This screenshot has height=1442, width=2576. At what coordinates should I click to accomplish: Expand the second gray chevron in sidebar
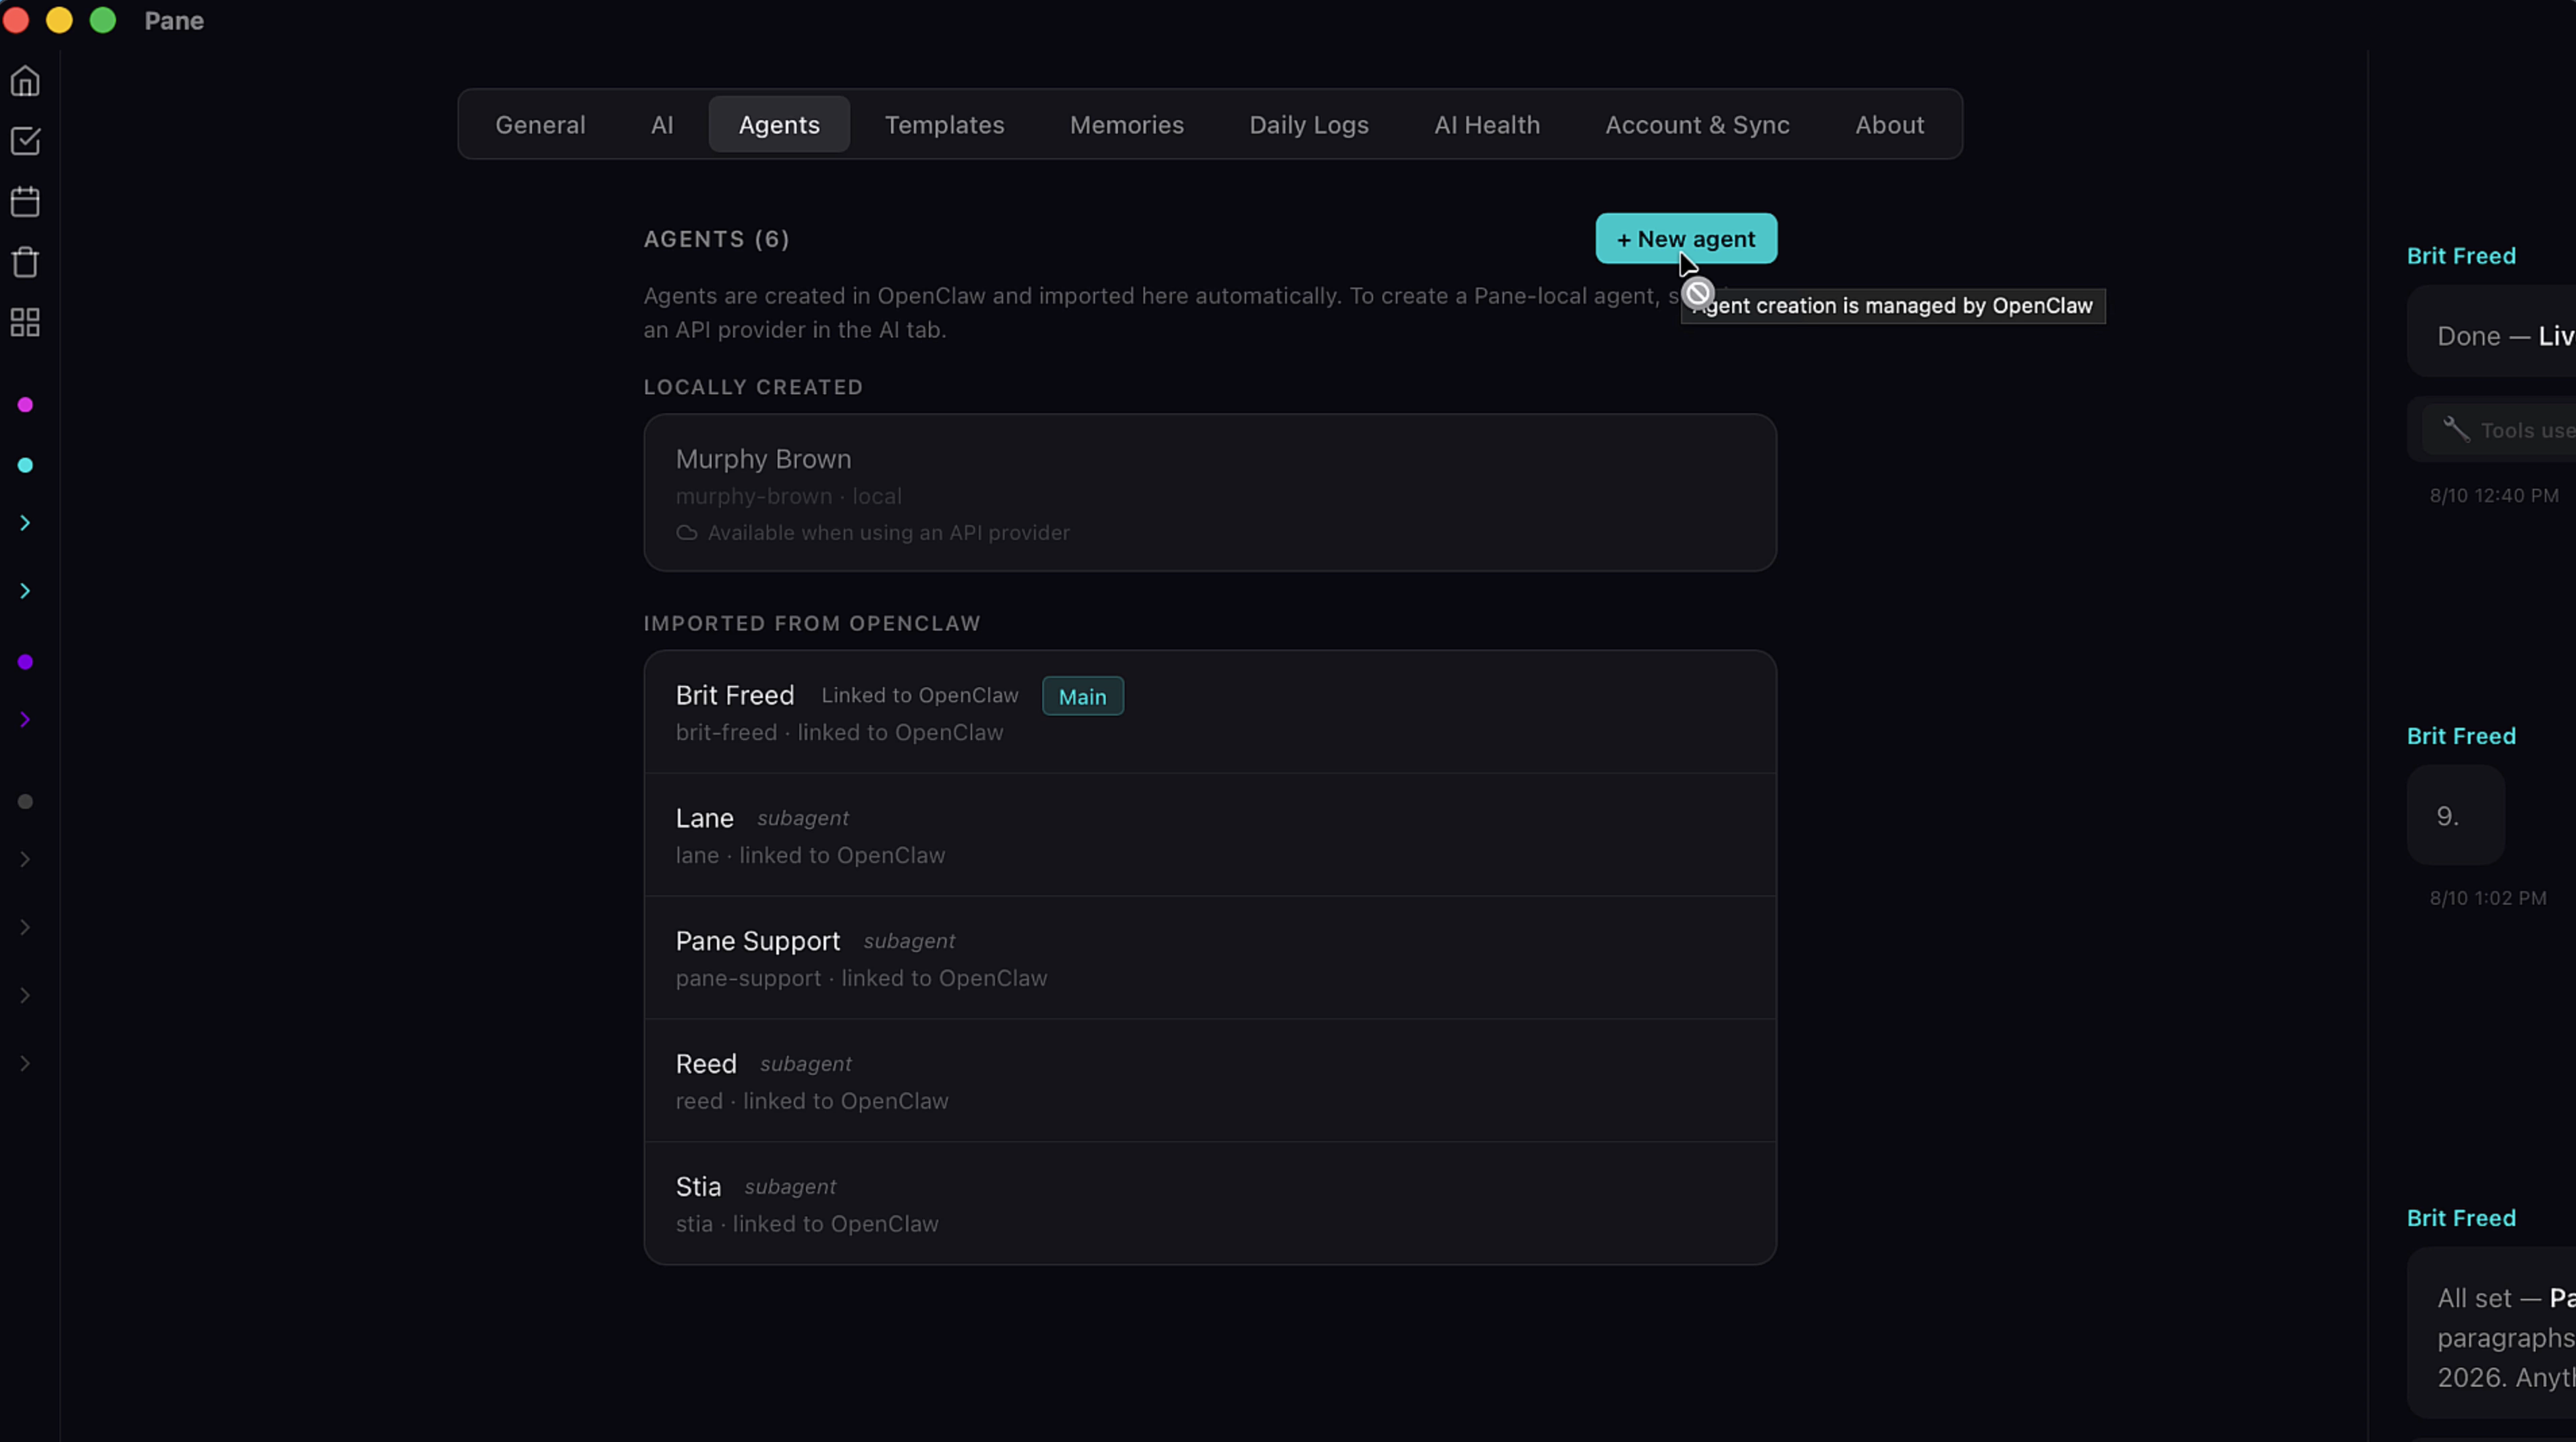[x=25, y=928]
